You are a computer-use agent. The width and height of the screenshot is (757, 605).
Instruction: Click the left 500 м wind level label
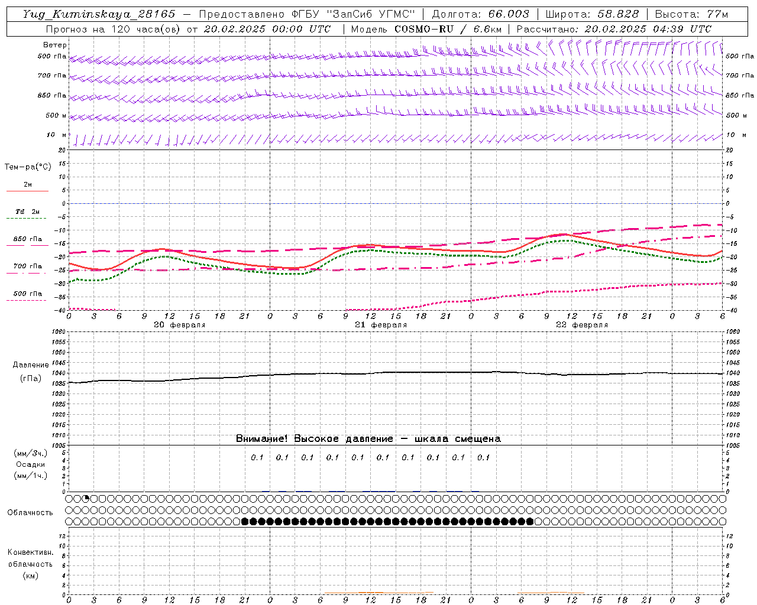click(56, 115)
